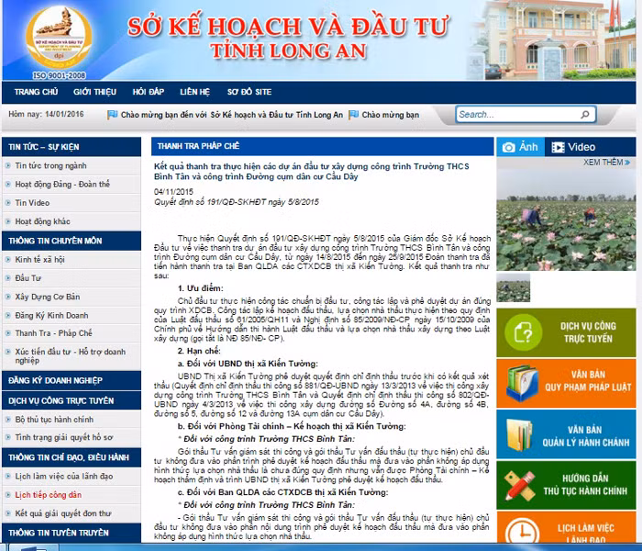Click the ISO 9001-2008 label
Screen dimensions: 642x551
click(60, 75)
